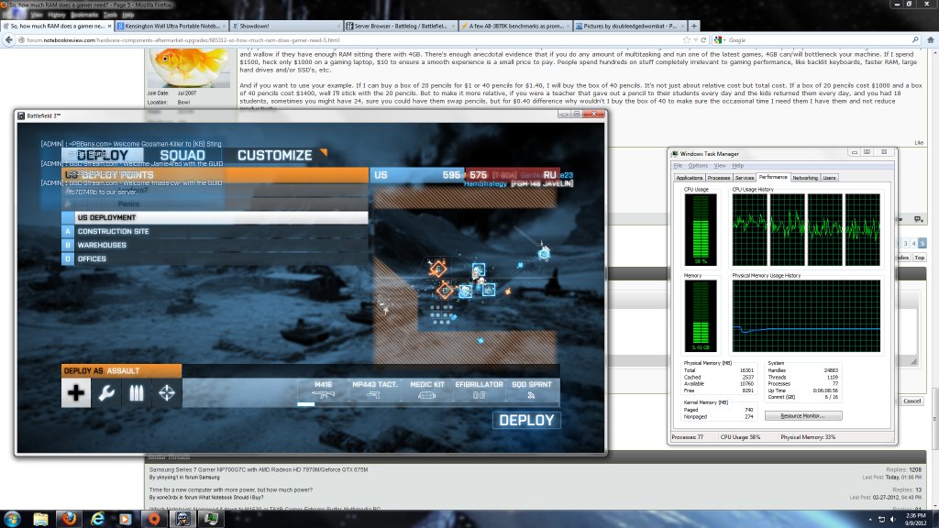Switch to Firefox on the taskbar

(x=70, y=519)
